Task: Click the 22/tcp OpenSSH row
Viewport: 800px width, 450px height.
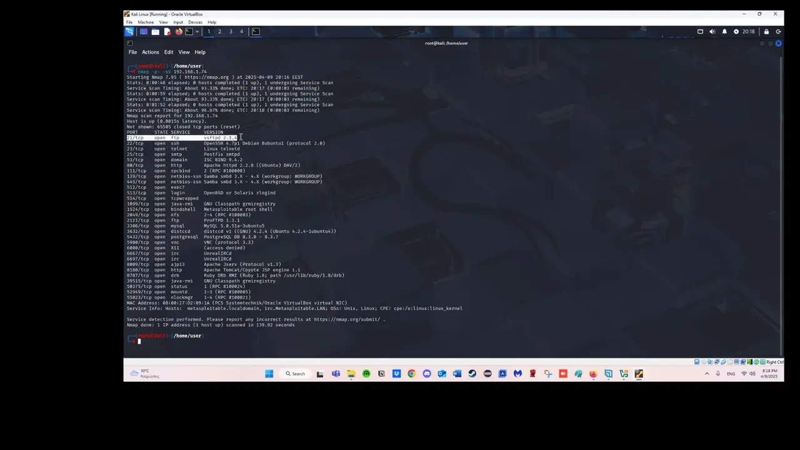Action: click(x=226, y=143)
